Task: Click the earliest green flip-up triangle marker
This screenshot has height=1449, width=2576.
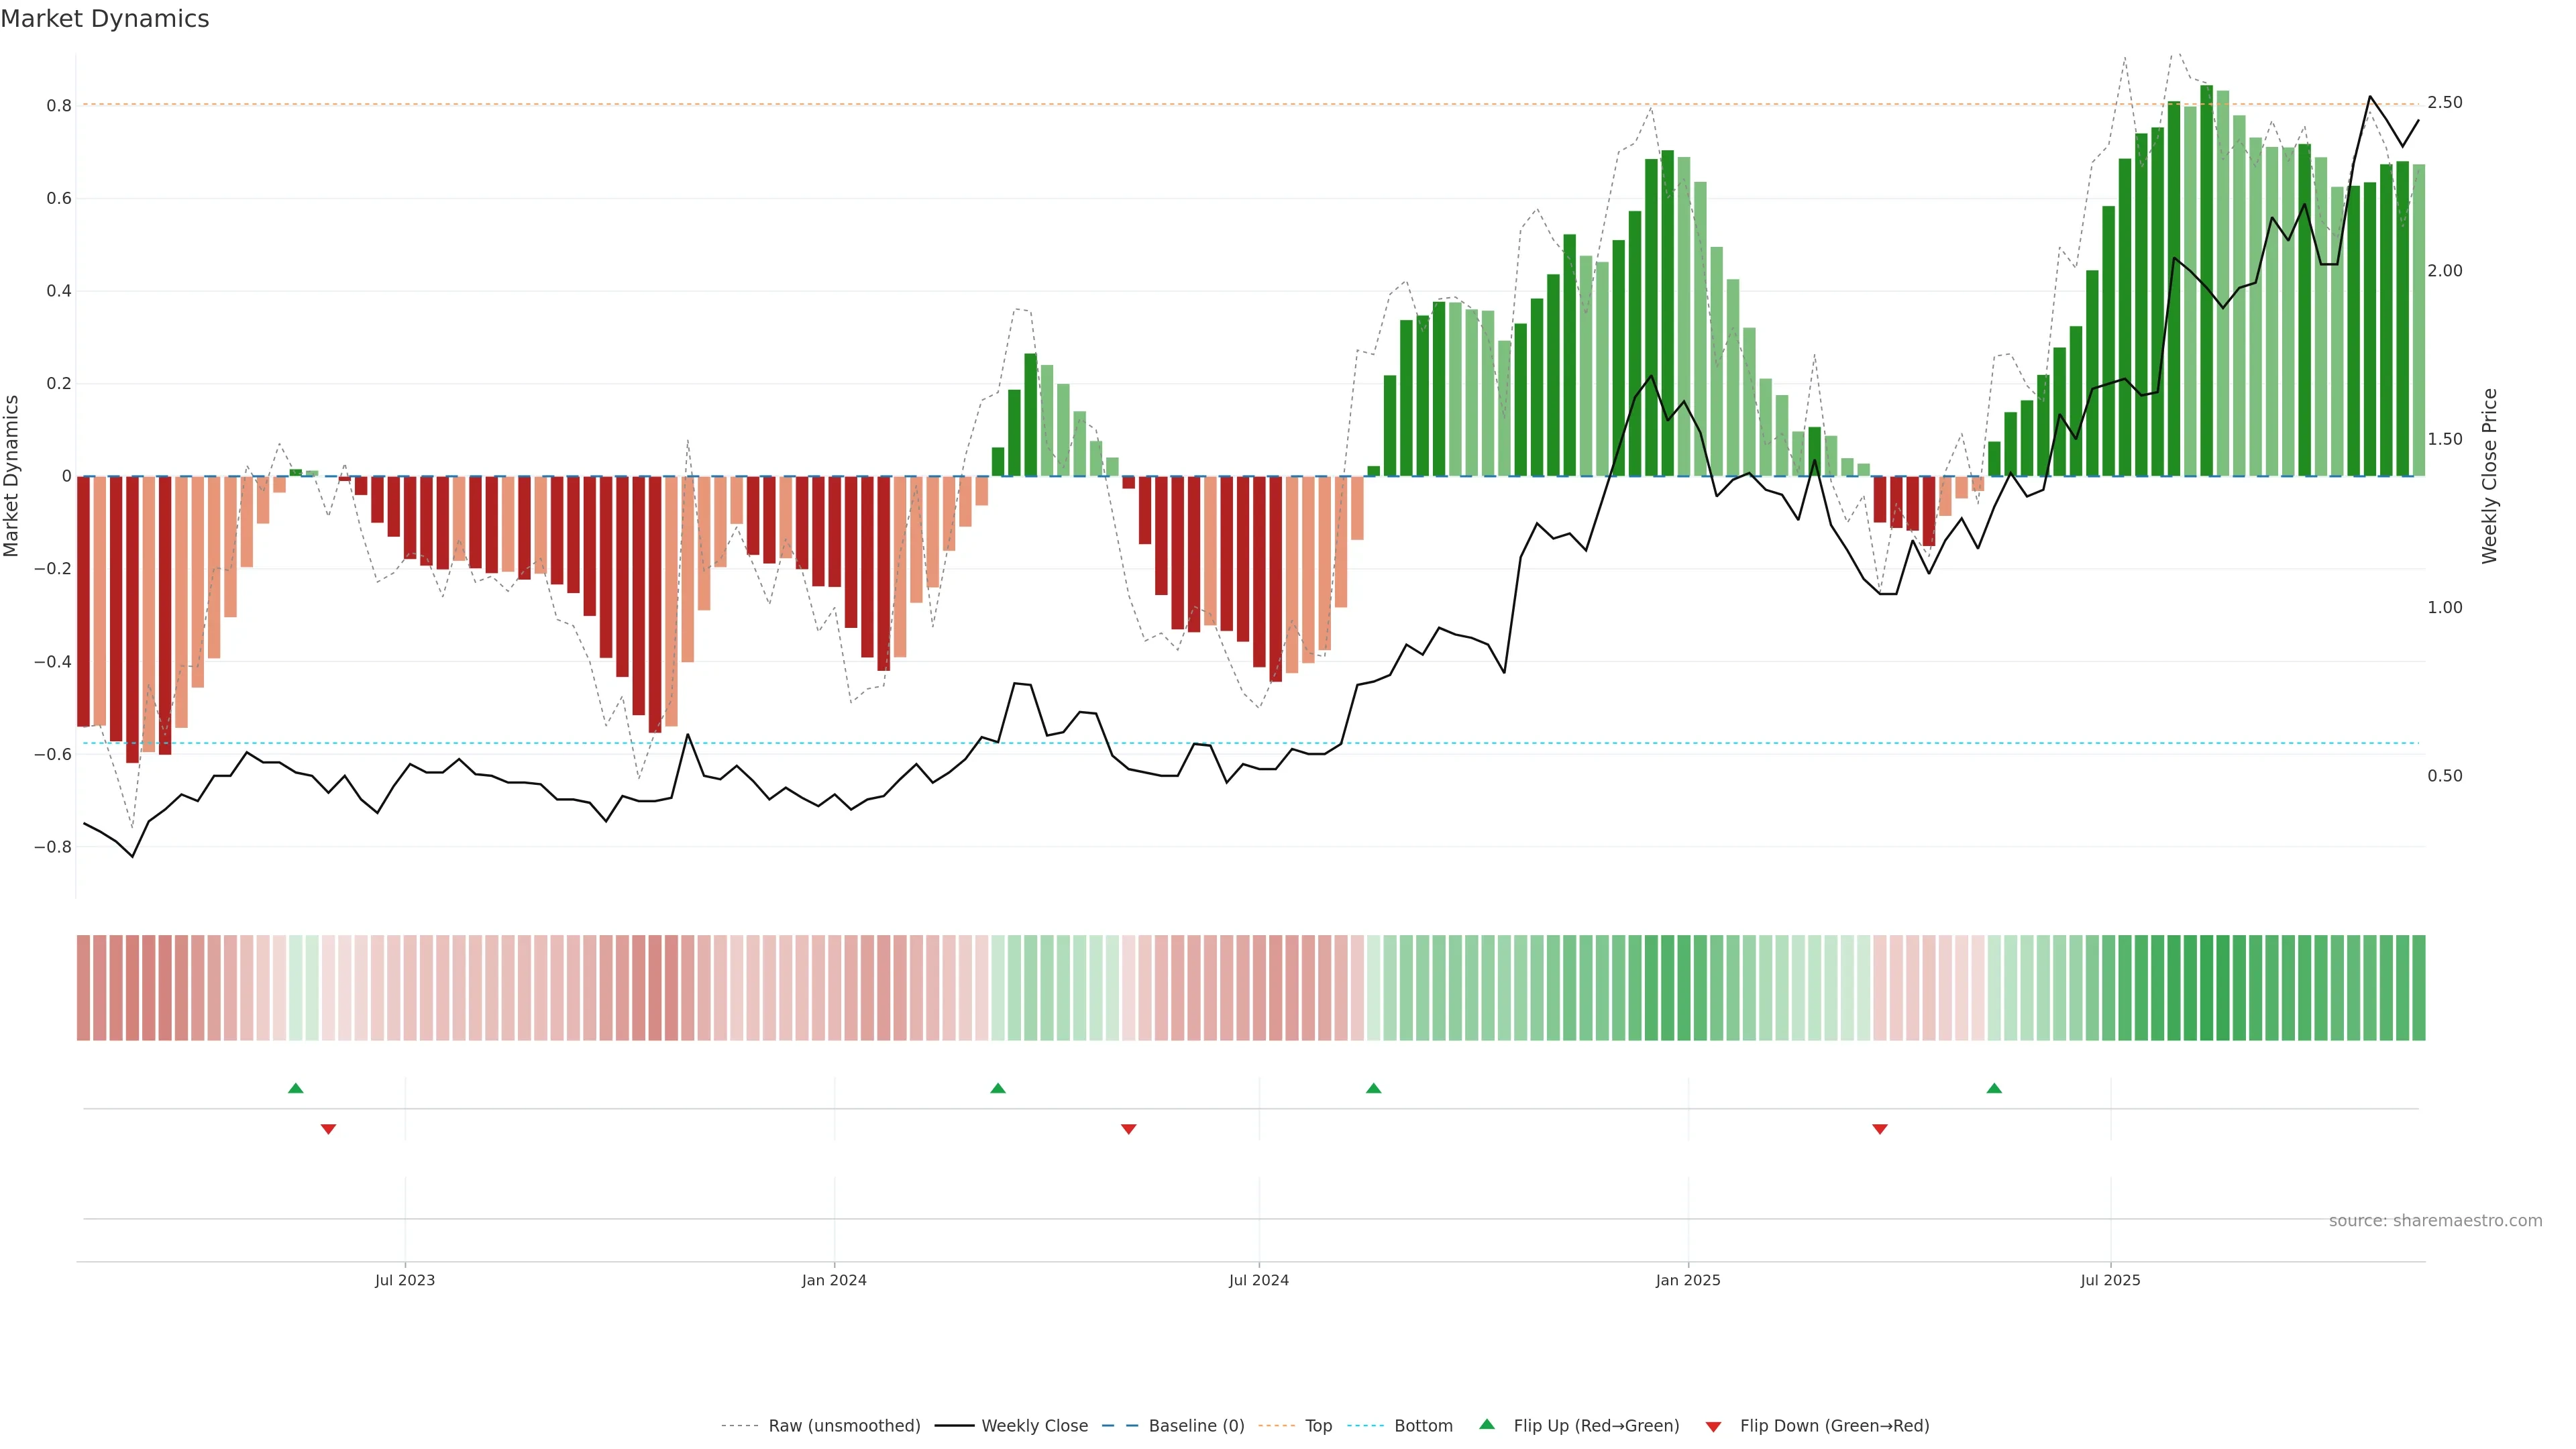Action: pos(295,1088)
